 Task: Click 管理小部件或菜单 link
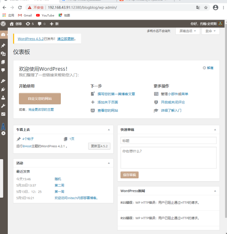tap(174, 94)
